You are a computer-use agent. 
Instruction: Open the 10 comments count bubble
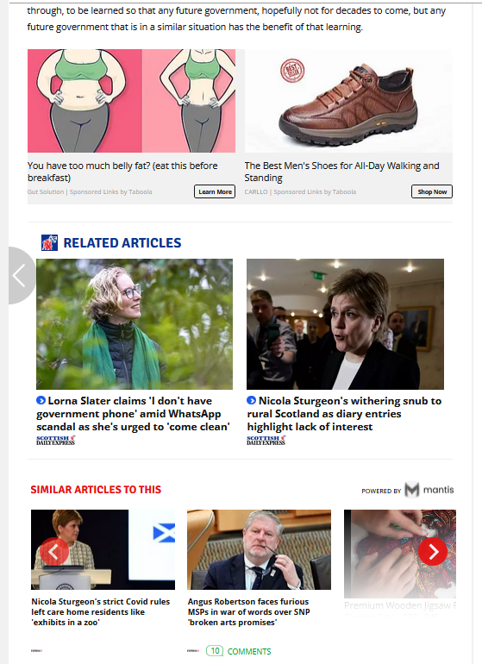[x=215, y=651]
